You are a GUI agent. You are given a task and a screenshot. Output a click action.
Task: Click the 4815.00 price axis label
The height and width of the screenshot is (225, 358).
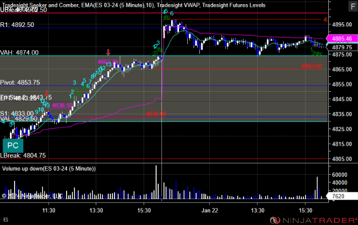click(x=342, y=144)
